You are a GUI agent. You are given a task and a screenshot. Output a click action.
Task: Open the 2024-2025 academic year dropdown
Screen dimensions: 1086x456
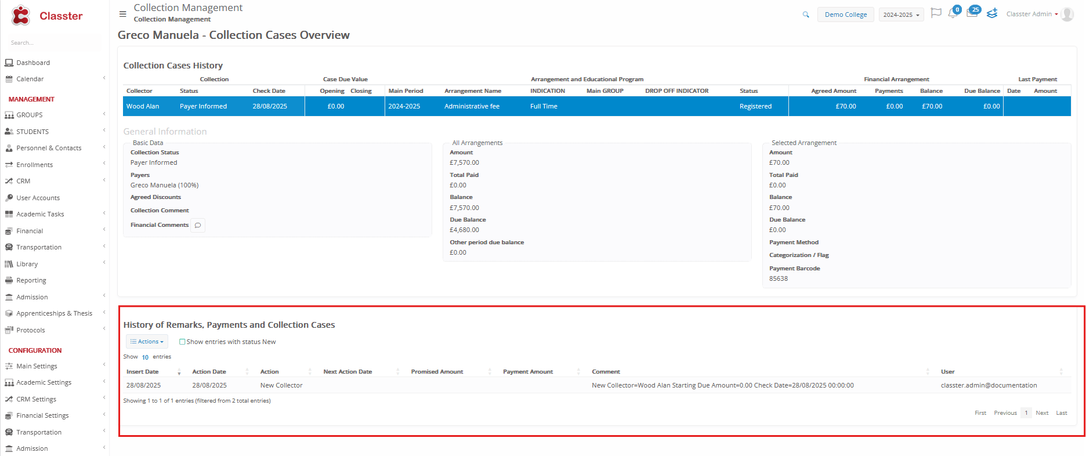[901, 15]
